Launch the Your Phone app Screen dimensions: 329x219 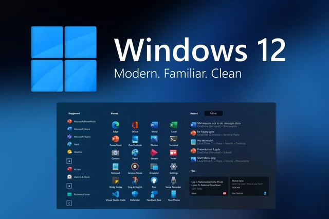click(x=174, y=196)
